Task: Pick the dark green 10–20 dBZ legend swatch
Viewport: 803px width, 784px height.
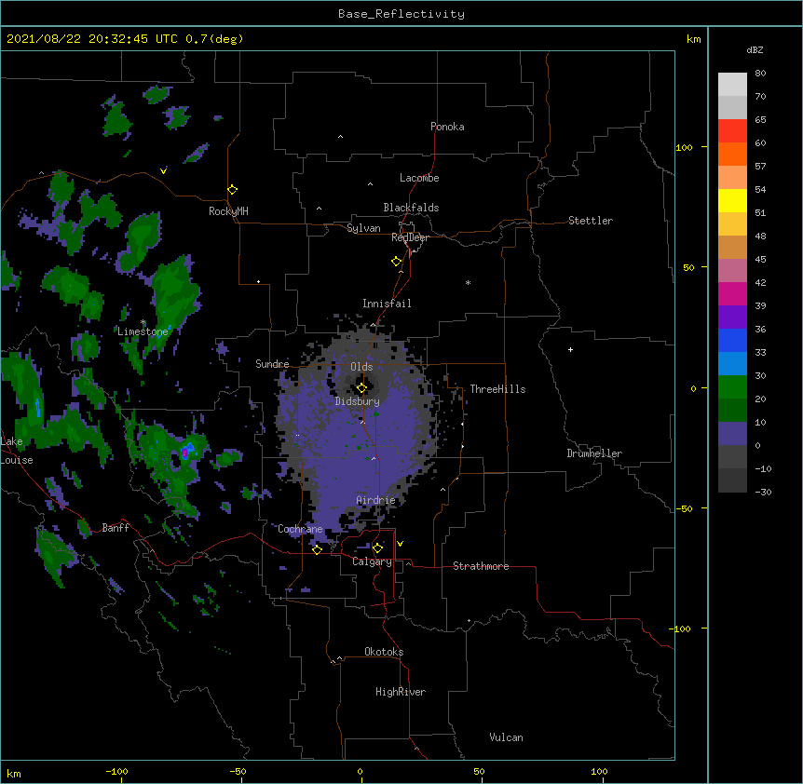Action: 732,411
